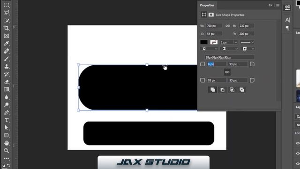Viewport: 300px width, 169px height.
Task: Open the Paragraph panel icon
Action: [287, 28]
